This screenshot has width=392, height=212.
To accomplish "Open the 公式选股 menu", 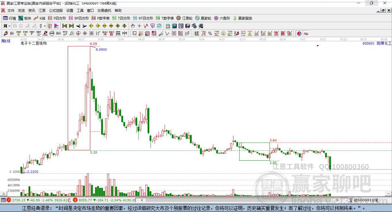I will [x=56, y=10].
